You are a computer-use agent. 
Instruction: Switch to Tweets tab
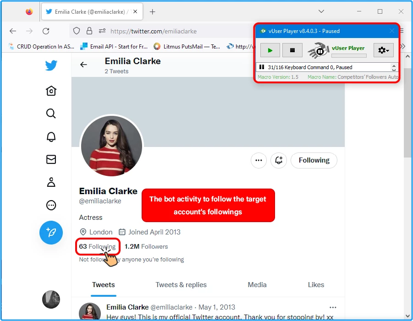(x=104, y=285)
